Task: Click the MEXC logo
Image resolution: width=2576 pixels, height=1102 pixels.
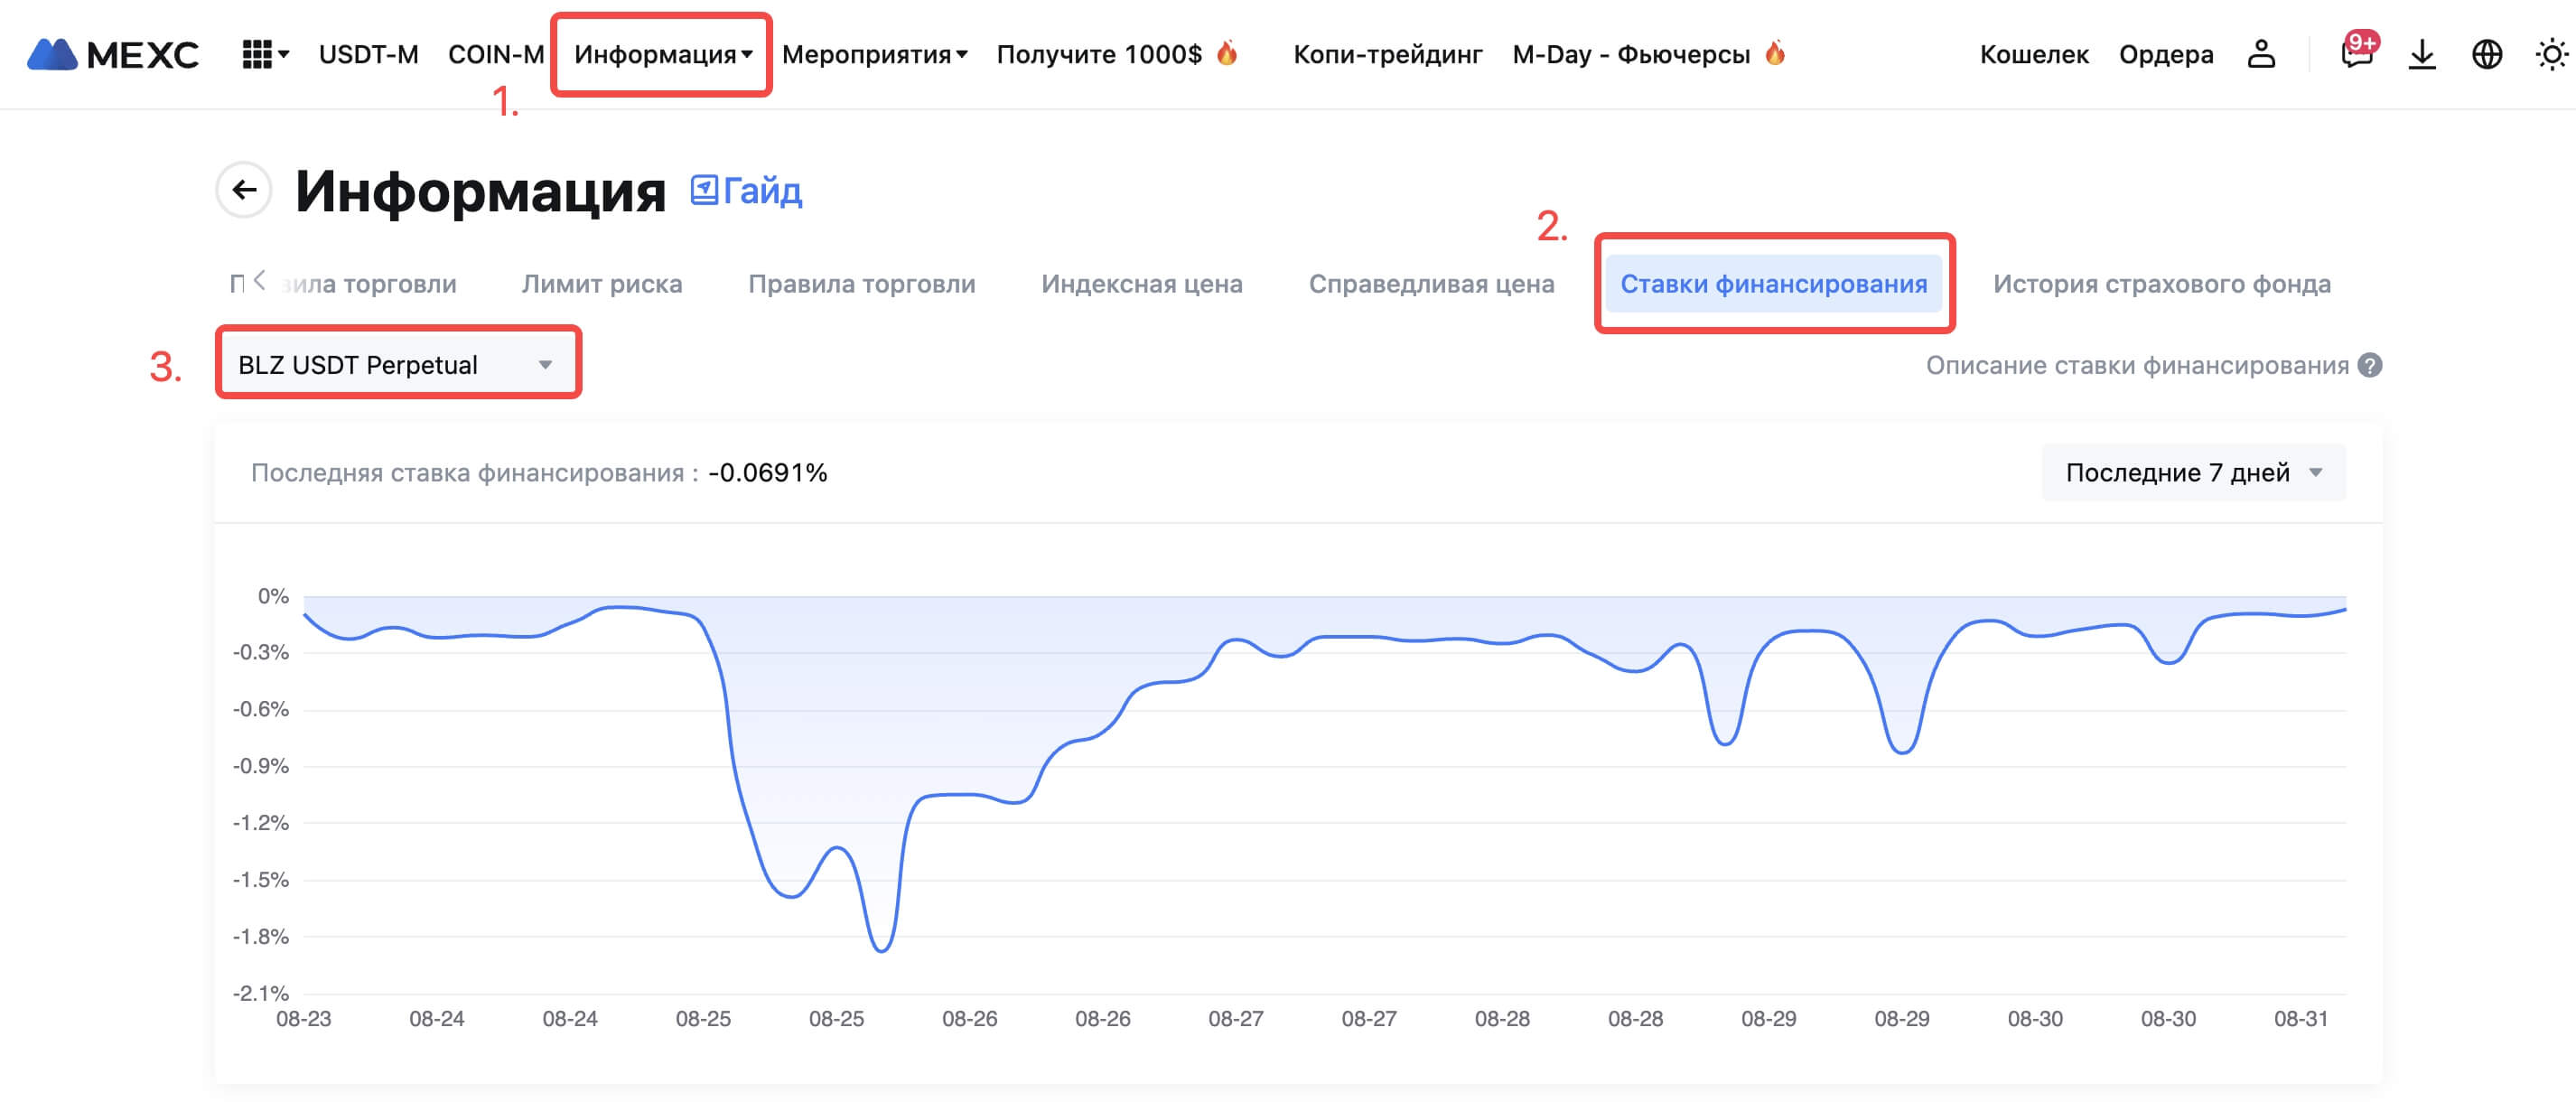Action: pyautogui.click(x=113, y=54)
